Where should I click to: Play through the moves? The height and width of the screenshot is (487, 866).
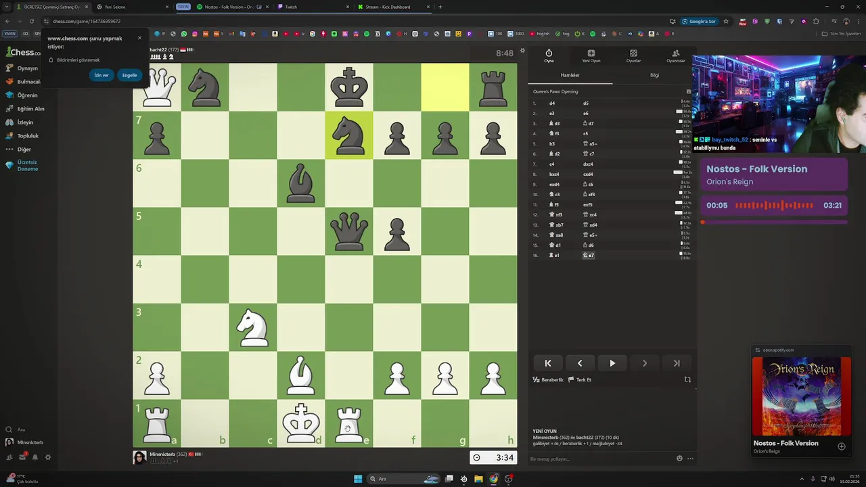tap(612, 363)
